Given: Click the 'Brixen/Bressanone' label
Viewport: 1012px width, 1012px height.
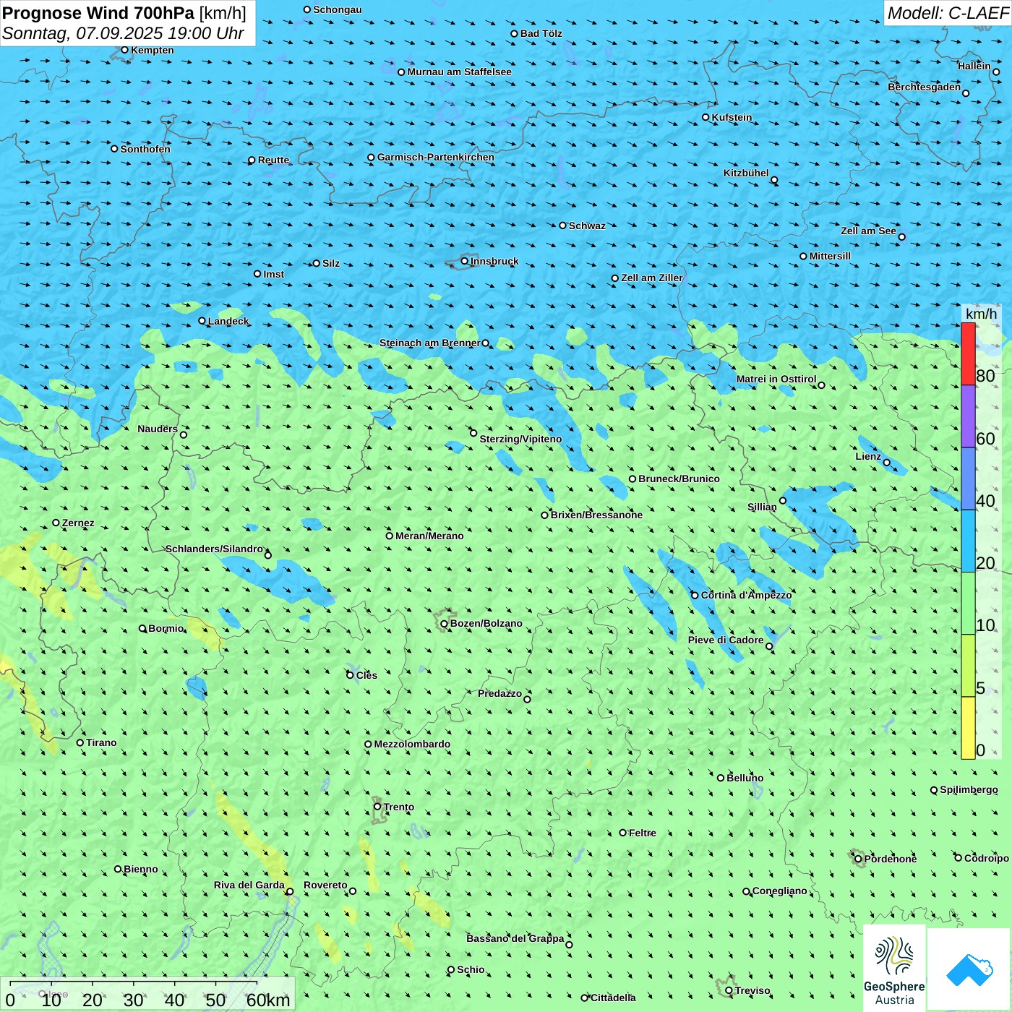Looking at the screenshot, I should point(596,515).
